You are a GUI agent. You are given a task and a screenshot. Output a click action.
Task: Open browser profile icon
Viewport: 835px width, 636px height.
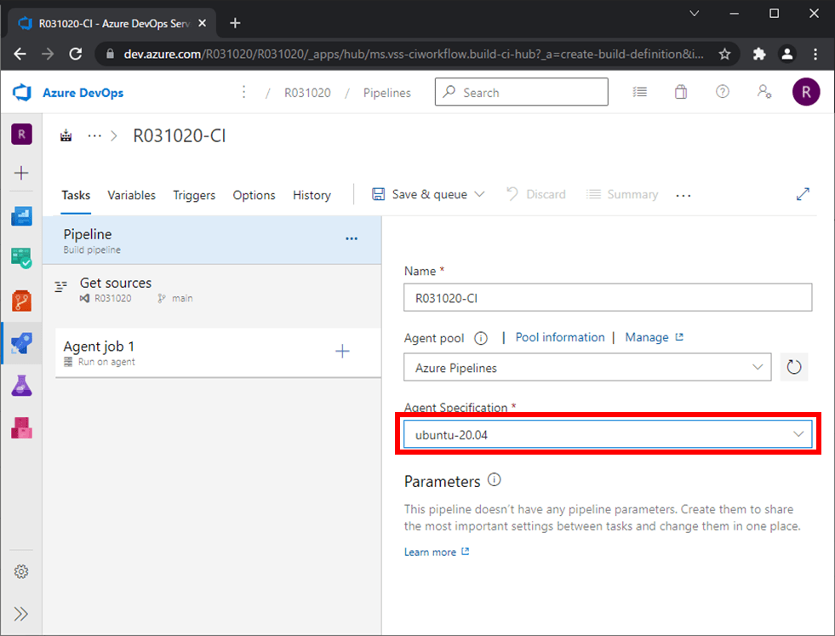787,54
